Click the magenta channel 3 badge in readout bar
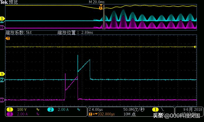Viewport: 204px width, 122px height. 10,114
